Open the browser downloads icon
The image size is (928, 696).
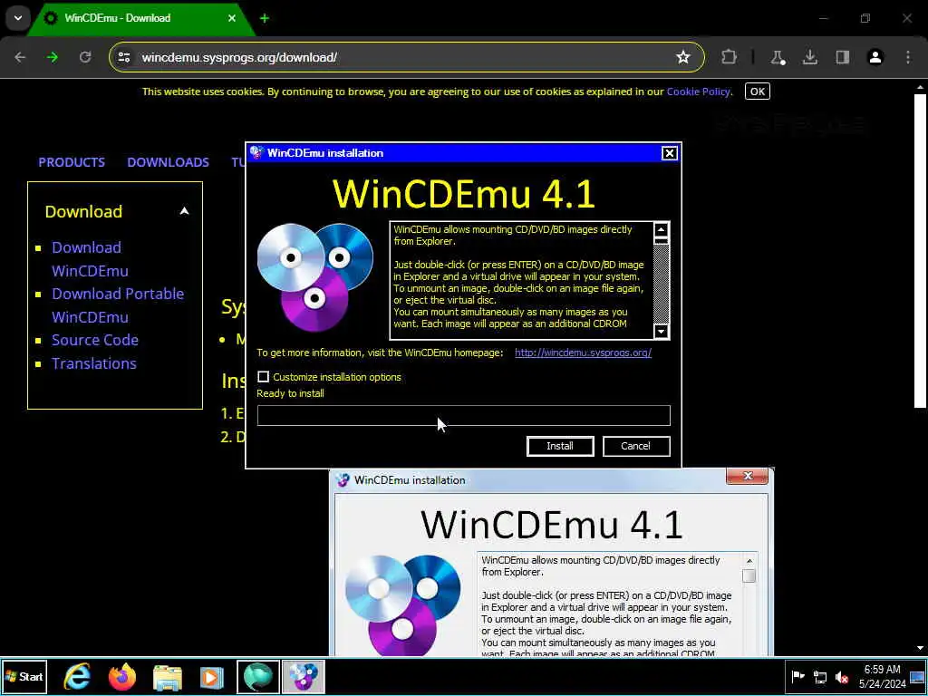(809, 57)
